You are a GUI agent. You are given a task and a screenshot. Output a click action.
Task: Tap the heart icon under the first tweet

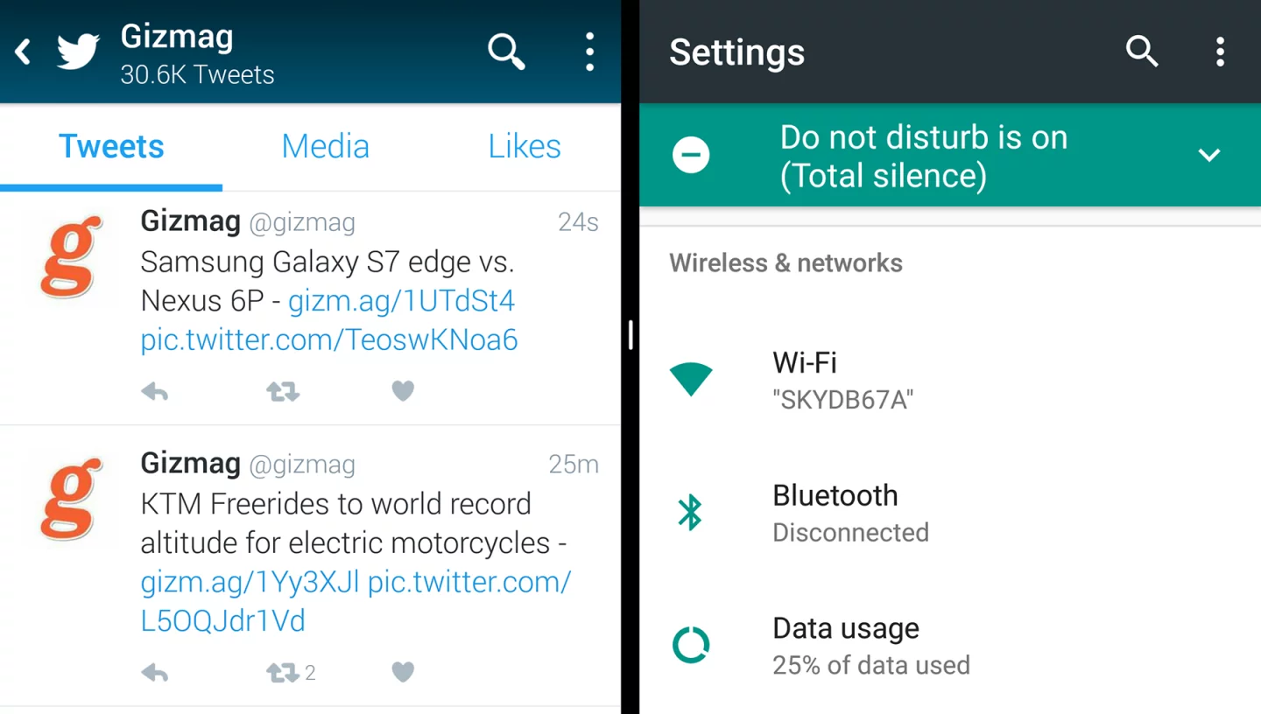(x=402, y=391)
